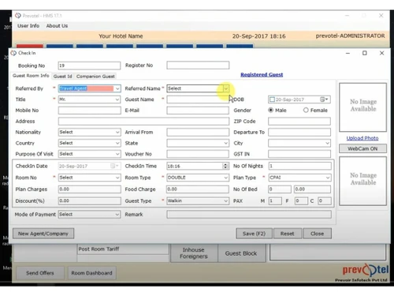Enable the DOB date checkbox

click(272, 99)
